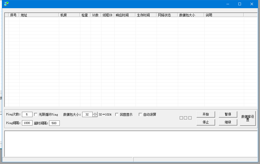Click the first small status indicator box

coord(181,118)
